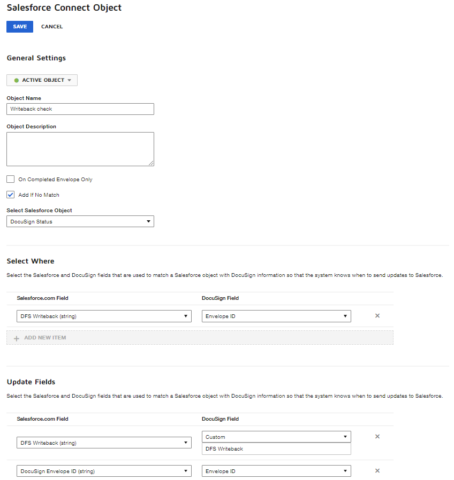The height and width of the screenshot is (480, 454).
Task: Open Update Fields DFS Writeback Salesforce dropdown
Action: pos(104,443)
